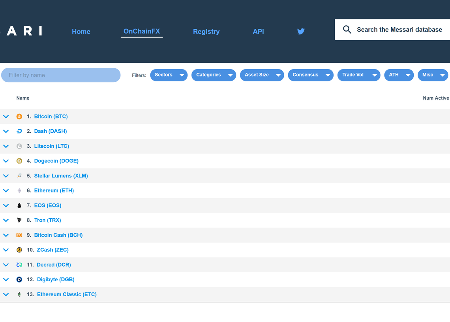Expand the Dash (DASH) row chevron
The width and height of the screenshot is (450, 322).
coord(6,131)
